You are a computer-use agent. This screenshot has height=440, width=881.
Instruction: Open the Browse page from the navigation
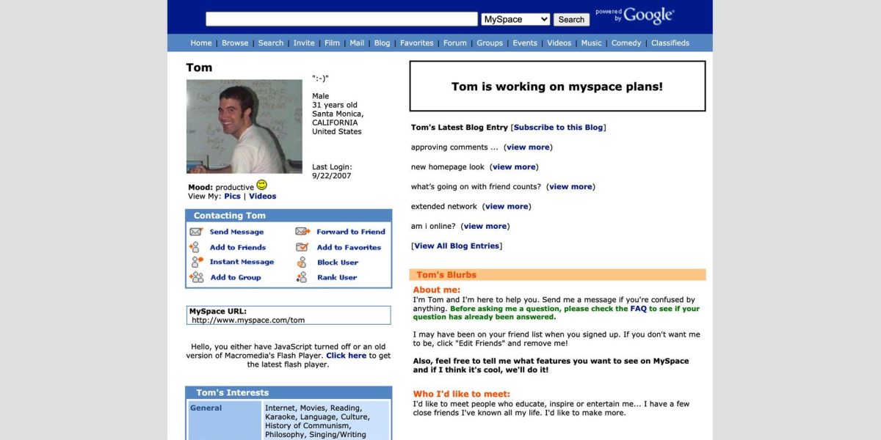click(235, 43)
